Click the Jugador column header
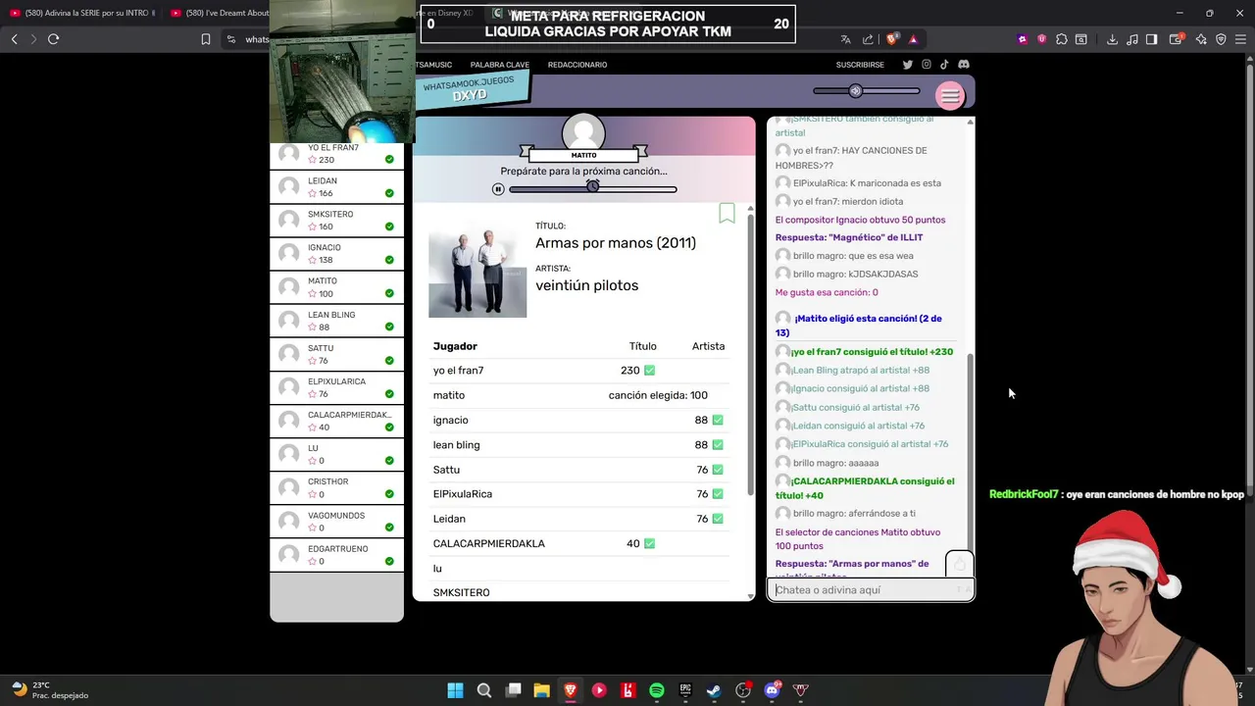Viewport: 1255px width, 706px height. point(455,346)
